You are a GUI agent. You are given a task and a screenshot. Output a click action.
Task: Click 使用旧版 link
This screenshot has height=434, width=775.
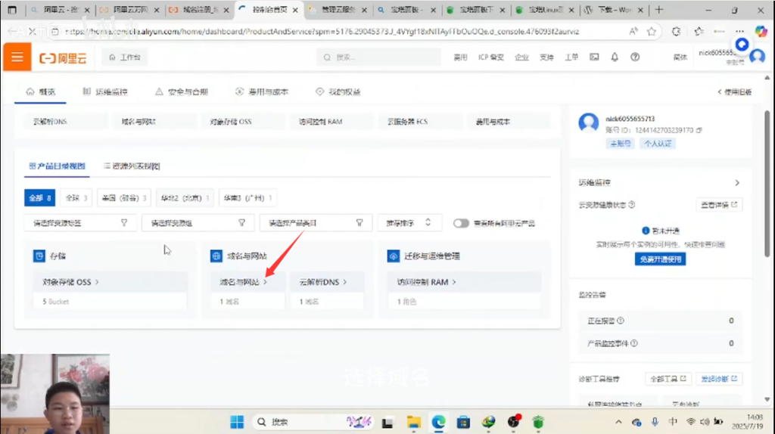[x=734, y=91]
